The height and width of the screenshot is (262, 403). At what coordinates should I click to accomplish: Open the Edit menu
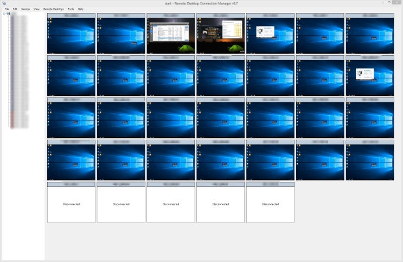coord(15,9)
